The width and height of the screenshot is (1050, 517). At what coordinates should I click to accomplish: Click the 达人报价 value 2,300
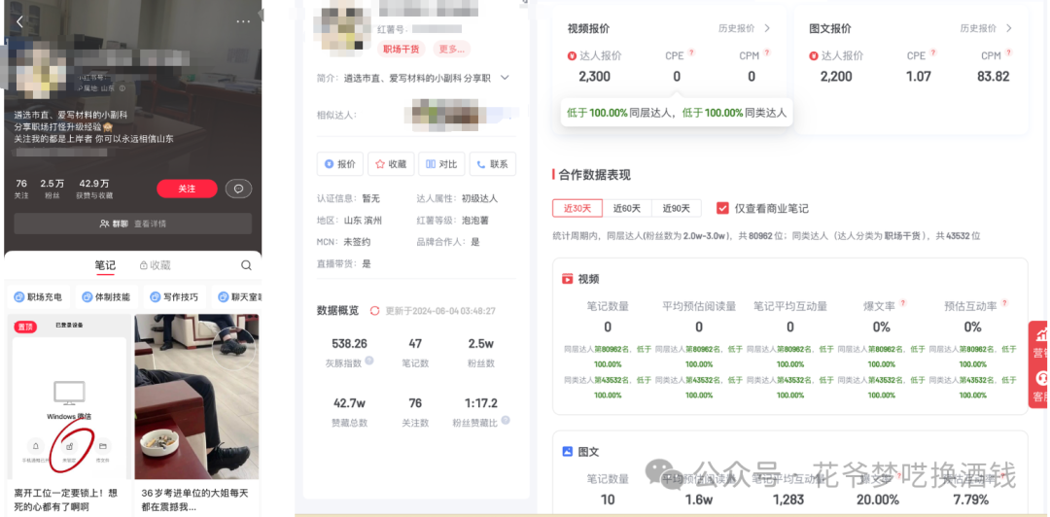coord(595,77)
